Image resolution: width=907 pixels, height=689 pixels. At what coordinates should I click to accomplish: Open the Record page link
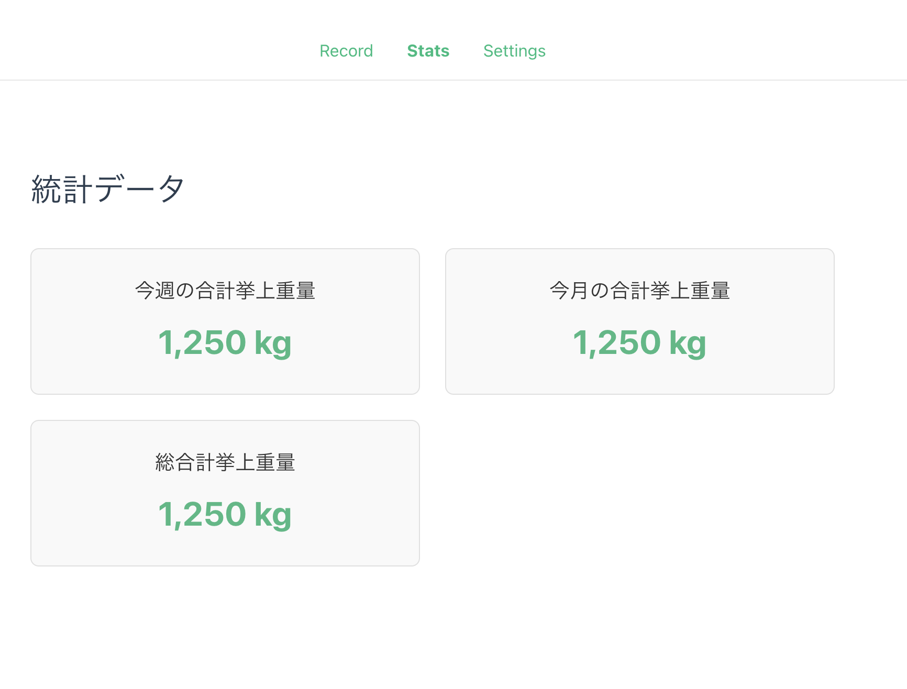tap(346, 51)
